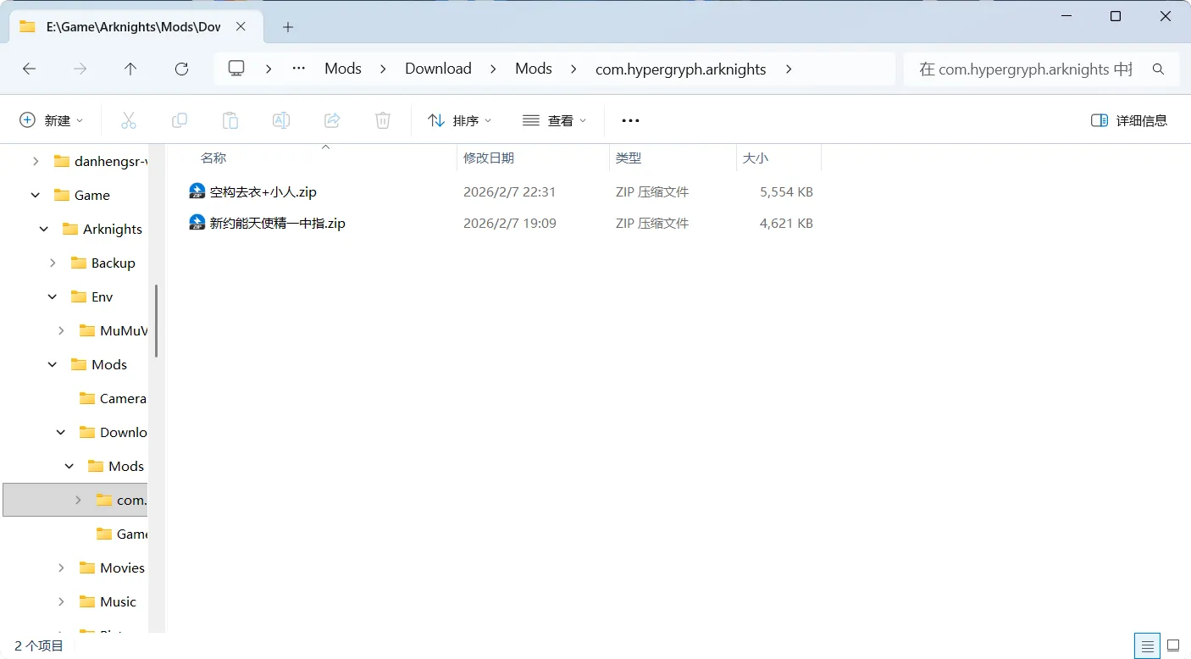The height and width of the screenshot is (659, 1191).
Task: Open the see more options ellipsis
Action: [630, 120]
